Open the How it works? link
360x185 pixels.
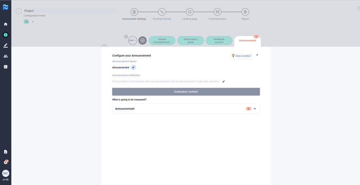[243, 55]
